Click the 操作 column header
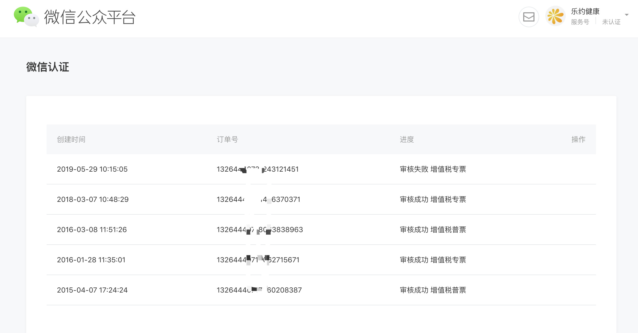638x333 pixels. (x=578, y=139)
